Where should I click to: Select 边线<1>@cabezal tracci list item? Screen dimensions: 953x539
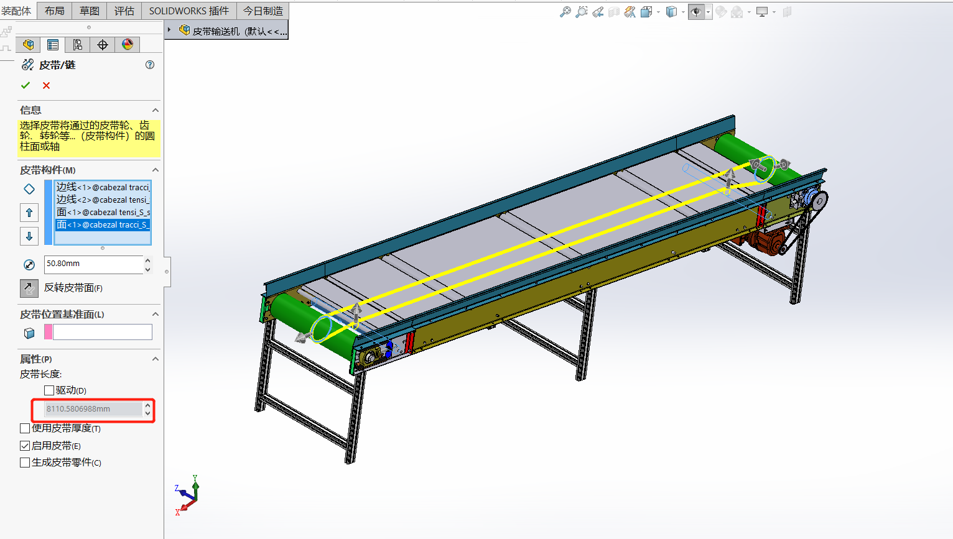[x=103, y=187]
